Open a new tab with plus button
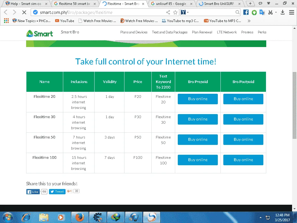The width and height of the screenshot is (297, 223). (x=250, y=3)
